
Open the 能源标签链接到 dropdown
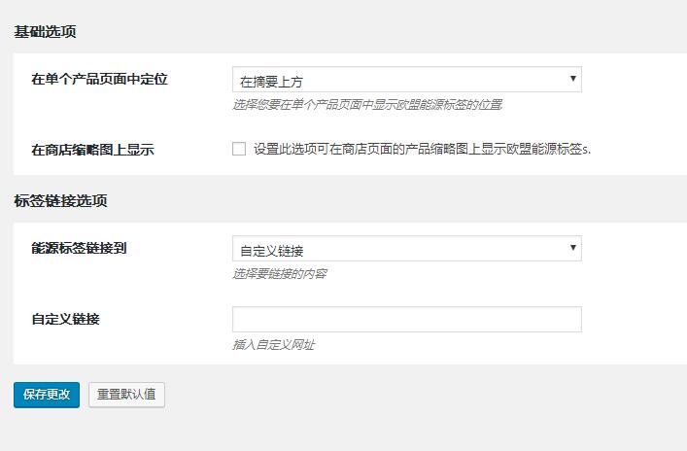[406, 249]
